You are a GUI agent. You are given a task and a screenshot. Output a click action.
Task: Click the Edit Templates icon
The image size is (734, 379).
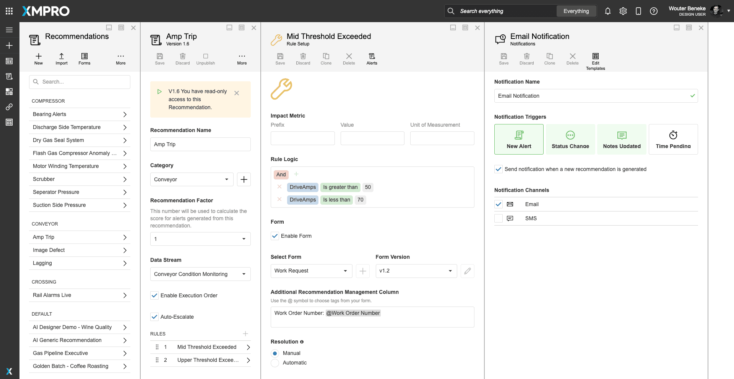point(595,56)
